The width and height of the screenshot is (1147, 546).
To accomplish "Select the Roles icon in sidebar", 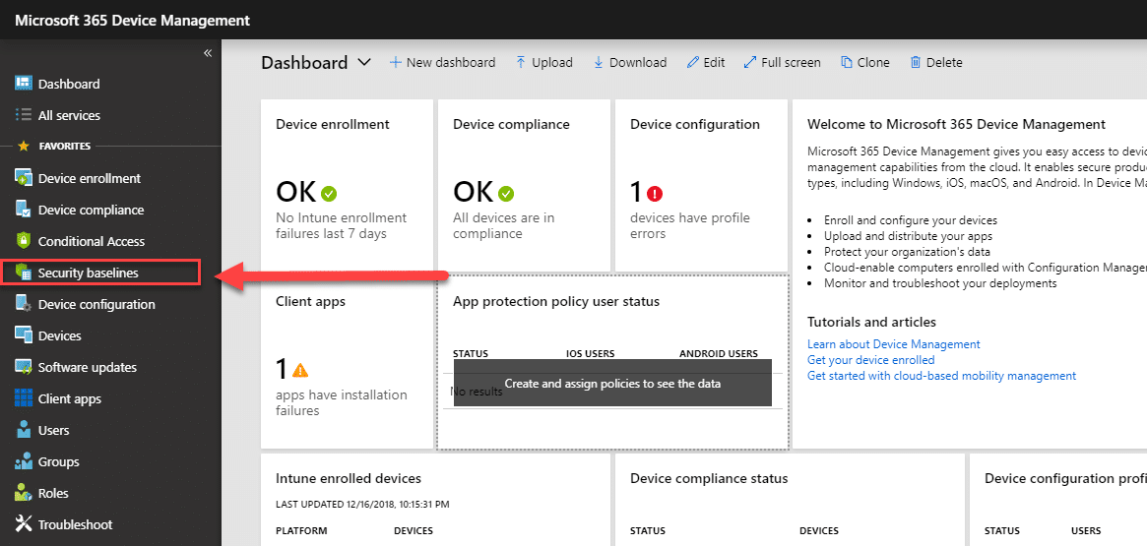I will pos(24,493).
